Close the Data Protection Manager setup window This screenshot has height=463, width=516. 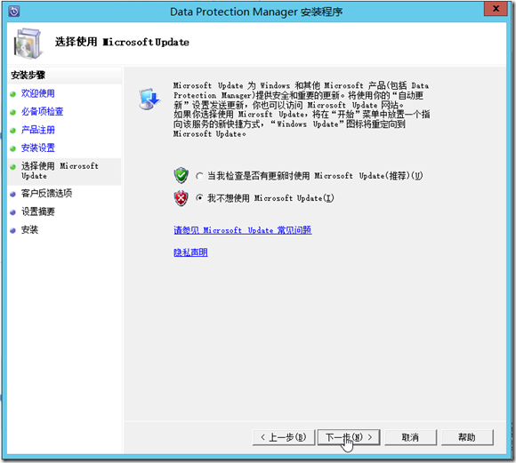tap(496, 9)
